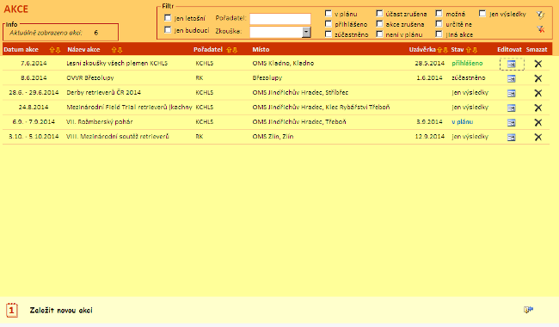Click into the Pořadatel filter field

click(280, 19)
